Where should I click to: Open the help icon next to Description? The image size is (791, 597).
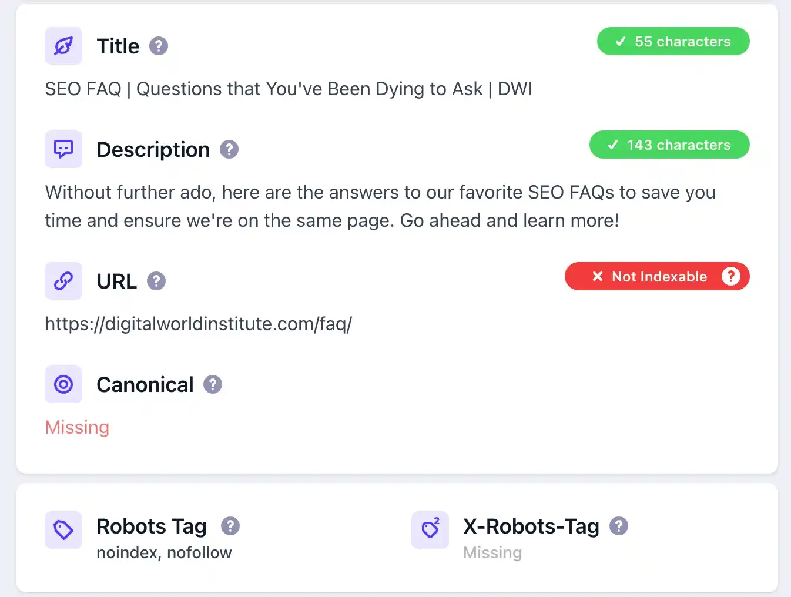click(x=229, y=149)
